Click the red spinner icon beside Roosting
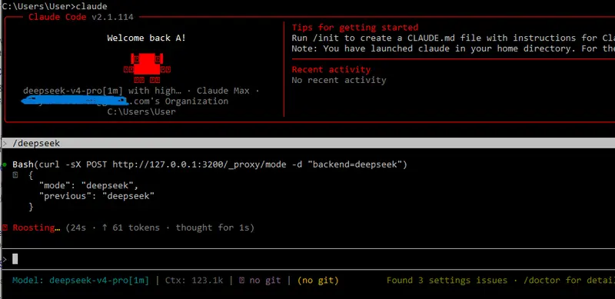This screenshot has height=299, width=615. click(5, 228)
